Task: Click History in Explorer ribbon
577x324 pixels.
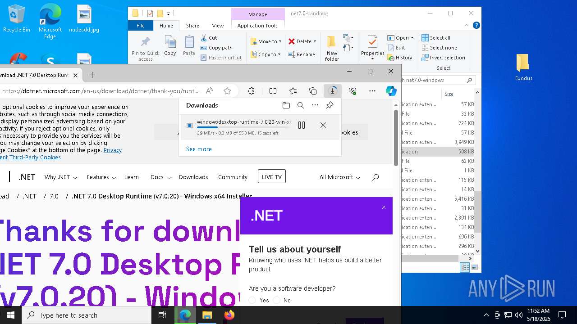Action: [x=399, y=58]
